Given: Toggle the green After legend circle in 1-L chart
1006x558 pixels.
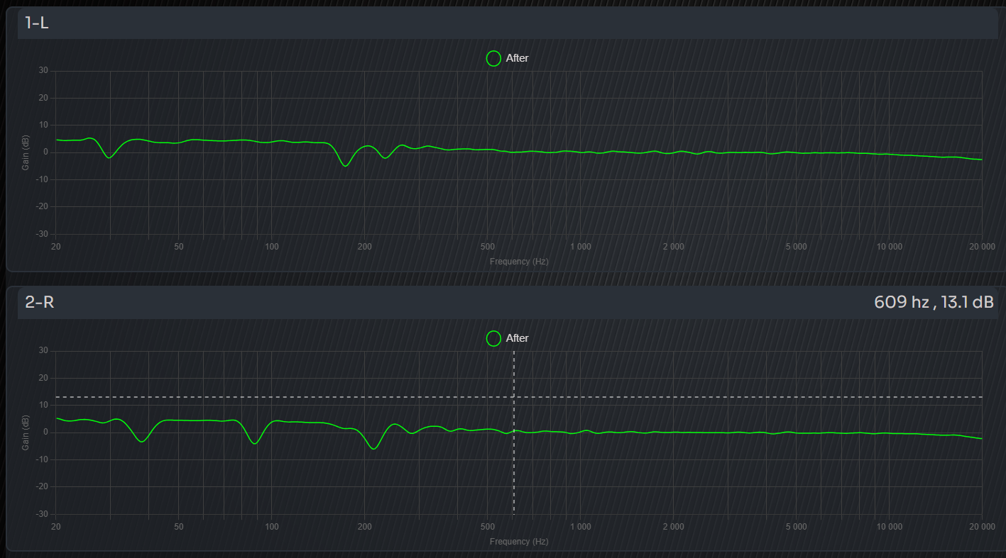Looking at the screenshot, I should [x=493, y=58].
